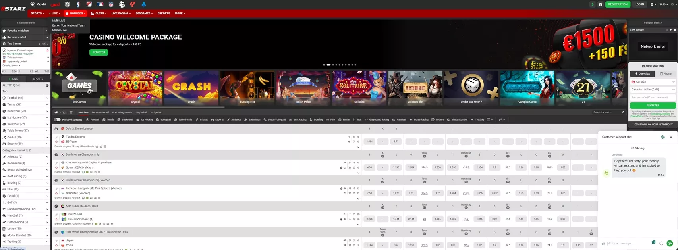Screen dimensions: 678x250
Task: Click REGISTER in registration form
Action: coord(653,105)
